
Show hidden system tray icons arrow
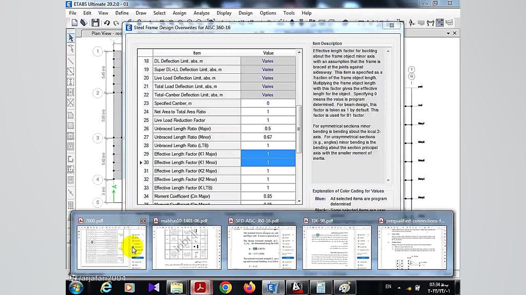399,287
